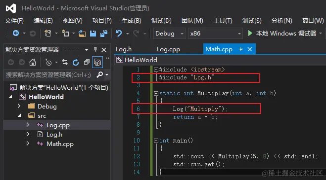Open the pending changes filter dropdown arrow

tap(56, 62)
